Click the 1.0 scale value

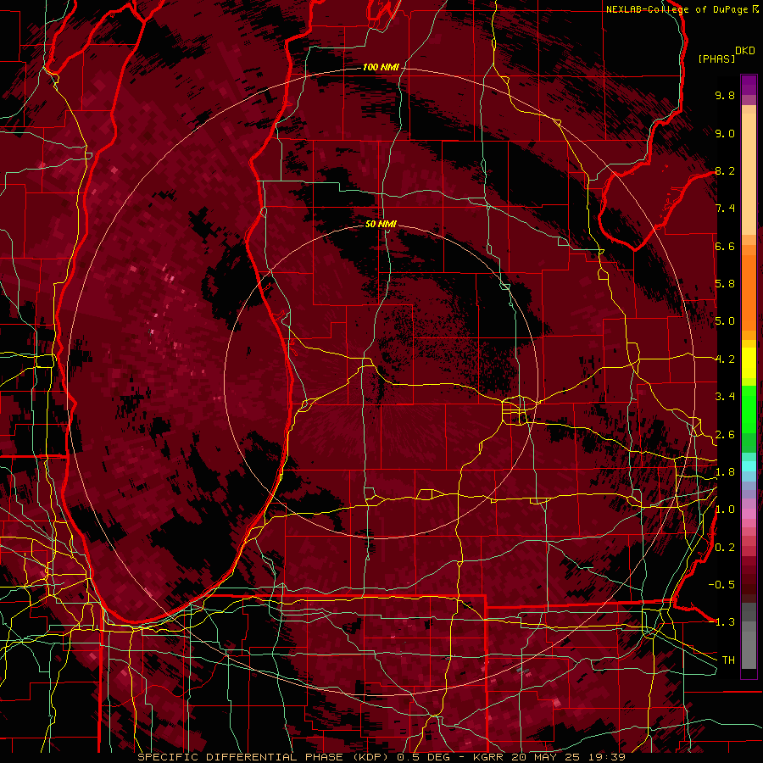coord(725,510)
